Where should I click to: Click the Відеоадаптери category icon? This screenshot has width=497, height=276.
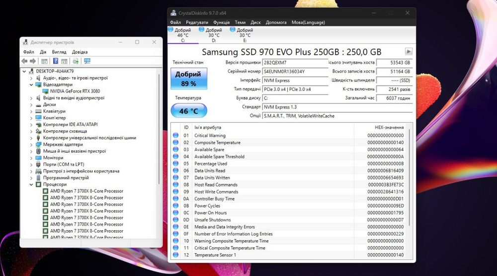(x=38, y=85)
